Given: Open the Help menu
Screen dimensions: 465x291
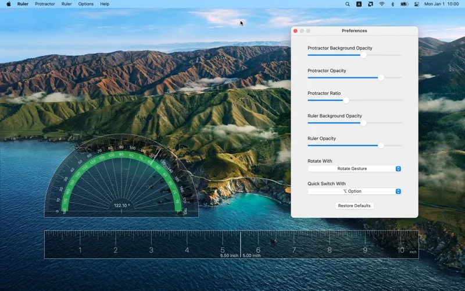Looking at the screenshot, I should click(105, 4).
